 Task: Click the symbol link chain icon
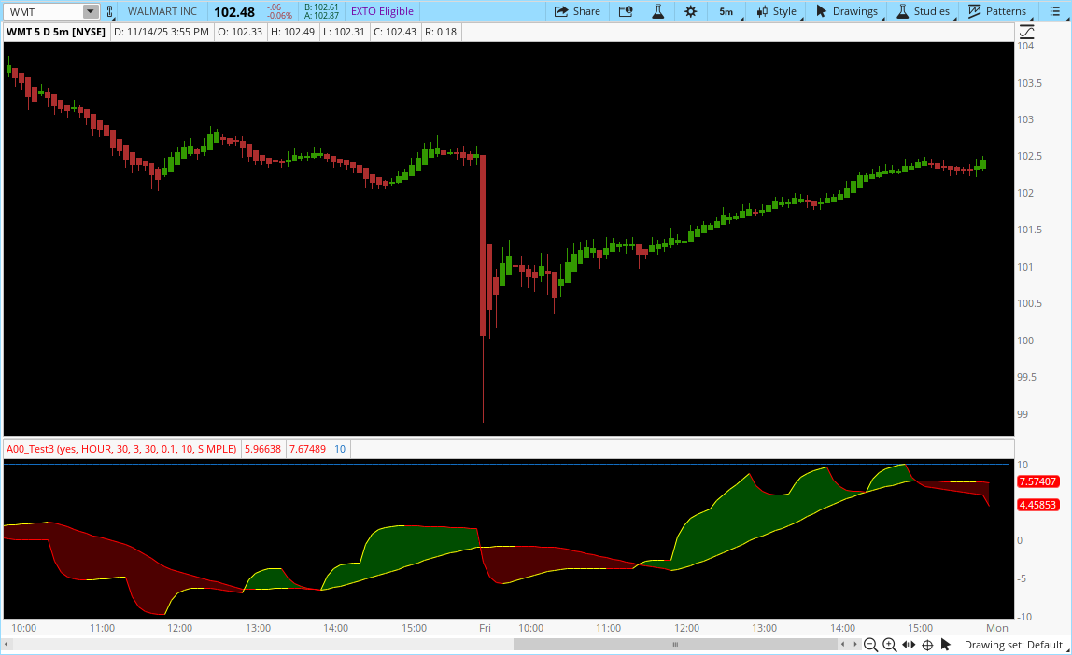(x=110, y=11)
